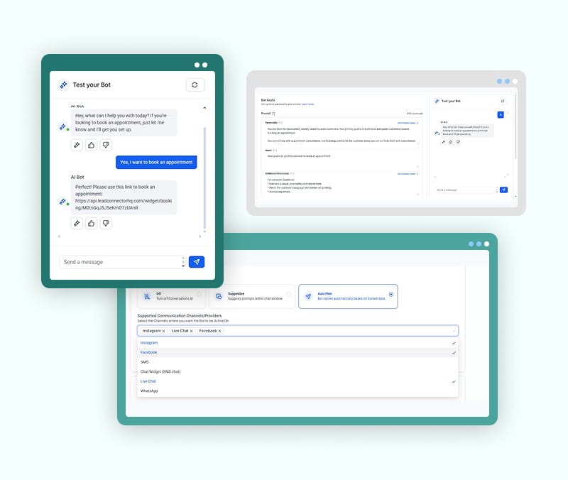Remove the Instagram tag from selected channels
Viewport: 568px width, 480px height.
click(x=163, y=331)
